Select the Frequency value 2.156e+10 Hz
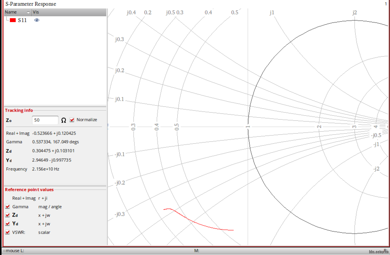This screenshot has height=255, width=390. point(46,169)
